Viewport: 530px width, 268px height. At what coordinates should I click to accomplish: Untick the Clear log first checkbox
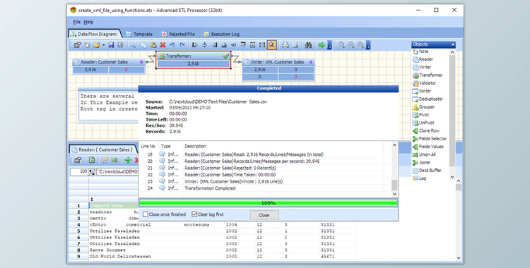tap(194, 214)
